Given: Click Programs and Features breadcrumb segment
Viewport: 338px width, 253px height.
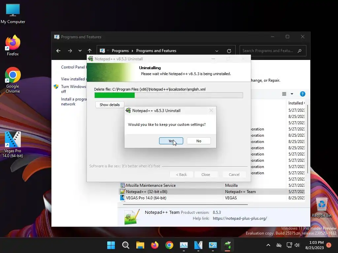Looking at the screenshot, I should click(156, 51).
